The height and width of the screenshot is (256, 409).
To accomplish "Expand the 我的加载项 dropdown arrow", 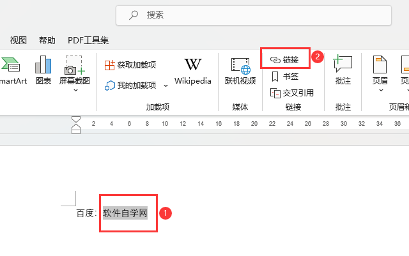I will [166, 86].
